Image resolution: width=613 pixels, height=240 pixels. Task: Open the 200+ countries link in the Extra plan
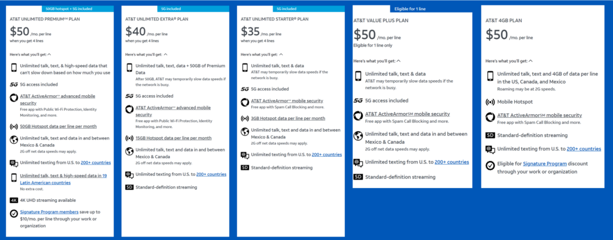211,174
